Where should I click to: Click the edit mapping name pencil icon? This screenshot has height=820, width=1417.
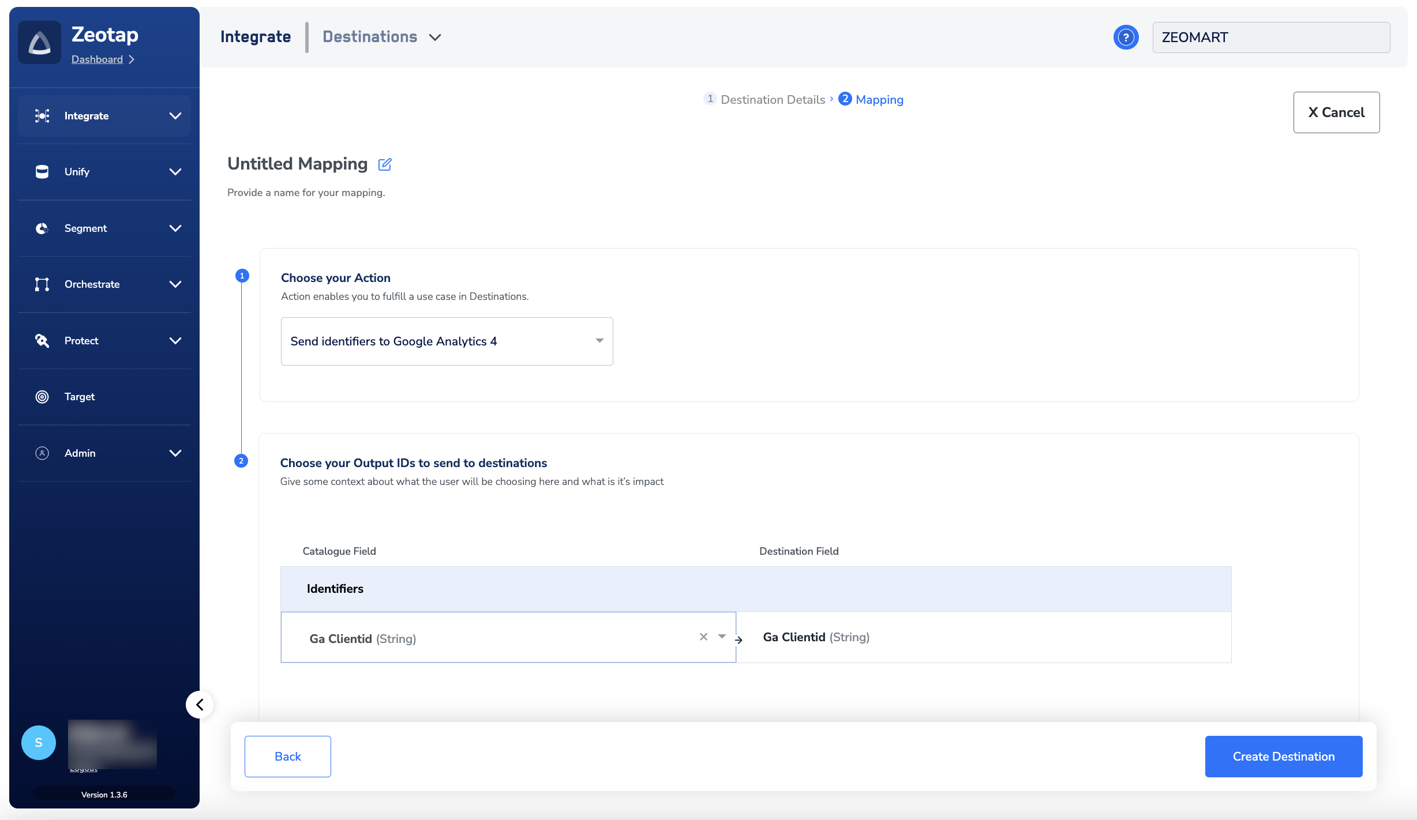point(385,164)
